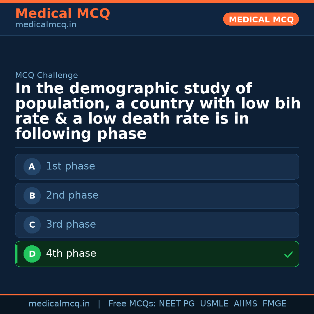Open the medicalmcq.in footer link
Viewport: 314px width, 314px height.
59,304
